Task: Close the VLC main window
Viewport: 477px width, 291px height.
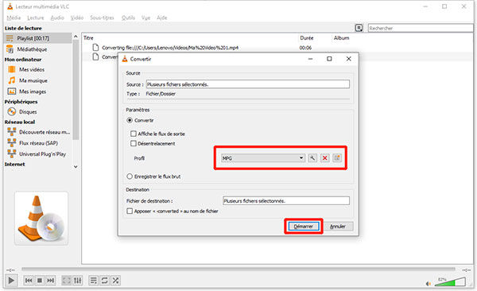Action: click(x=463, y=6)
